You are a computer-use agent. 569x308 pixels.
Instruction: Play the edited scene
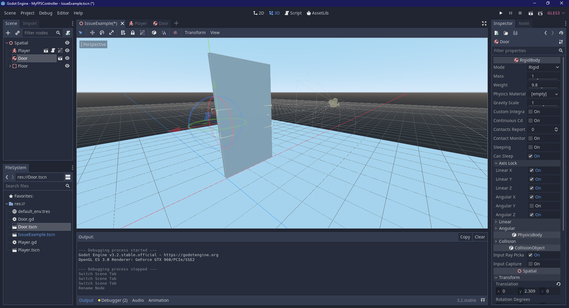(x=531, y=13)
